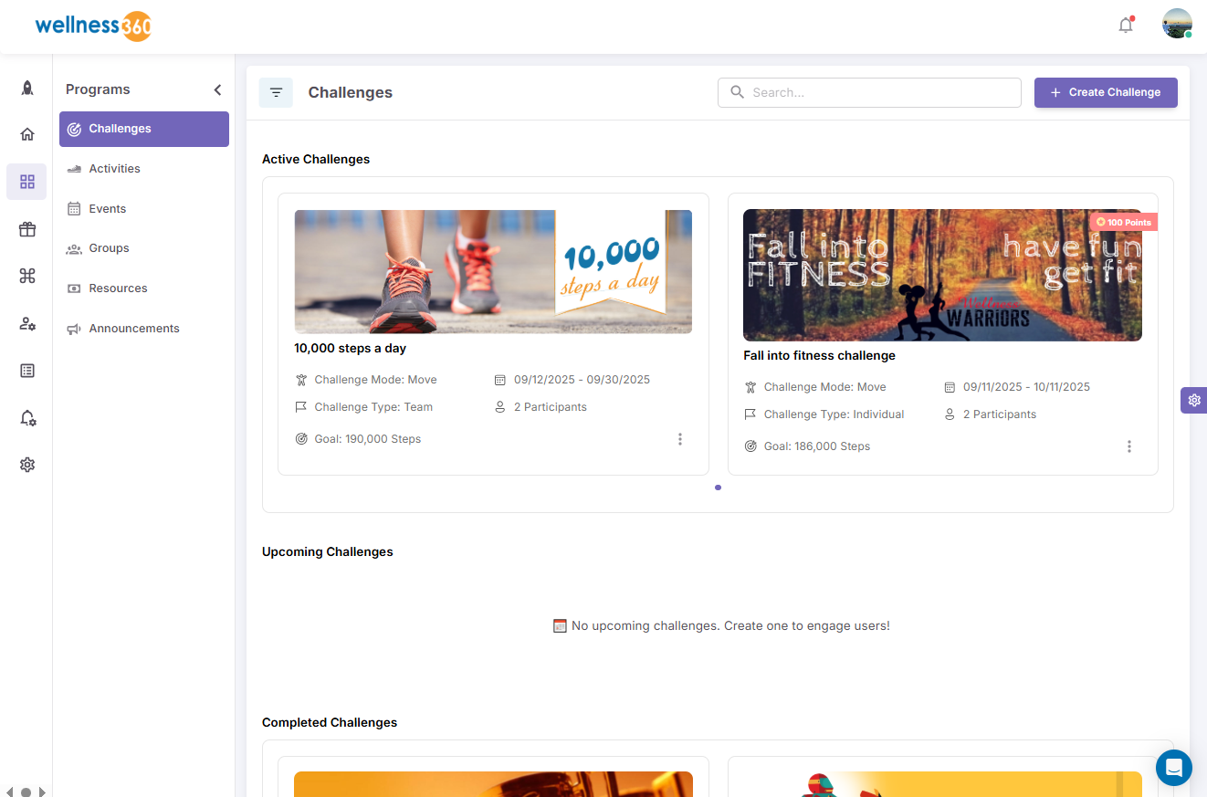
Task: Open the 10,000 steps a day banner image
Action: (x=493, y=271)
